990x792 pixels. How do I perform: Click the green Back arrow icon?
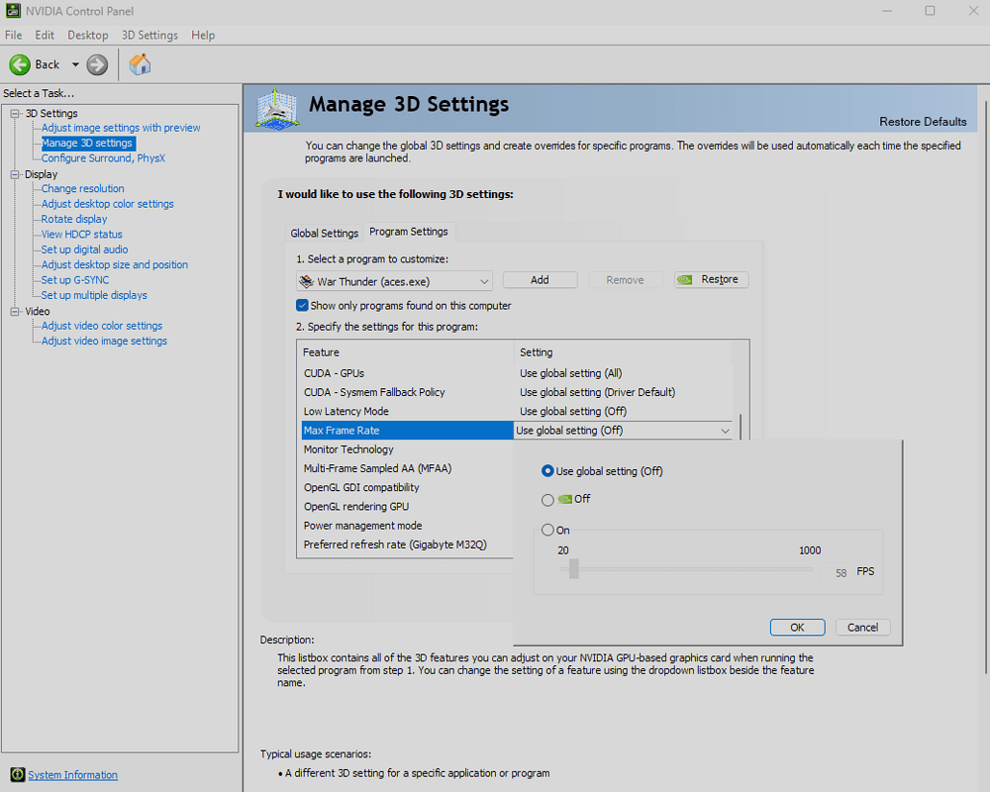coord(20,64)
